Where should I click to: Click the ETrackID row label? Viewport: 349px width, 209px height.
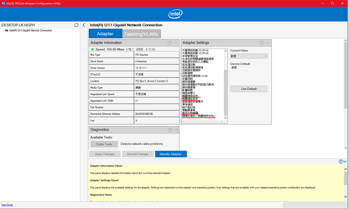(x=95, y=75)
